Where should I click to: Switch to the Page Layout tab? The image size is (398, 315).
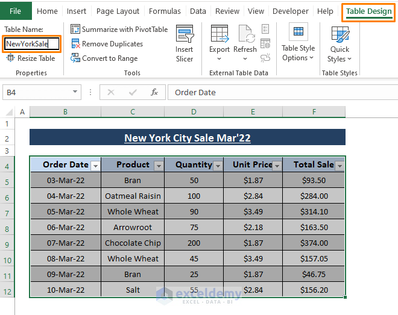click(118, 11)
